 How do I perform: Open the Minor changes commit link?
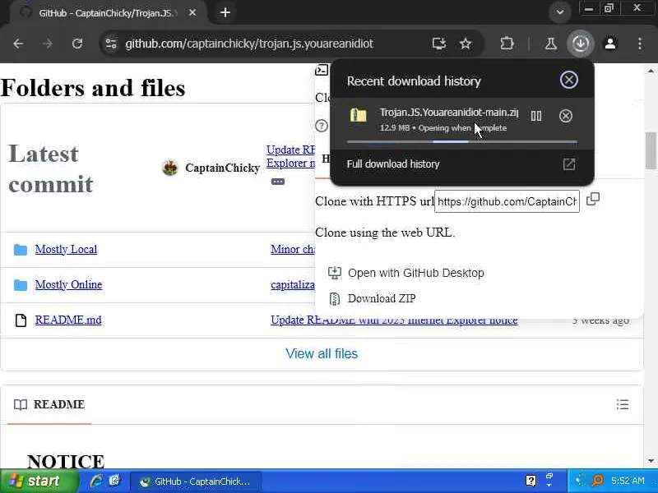[x=293, y=249]
